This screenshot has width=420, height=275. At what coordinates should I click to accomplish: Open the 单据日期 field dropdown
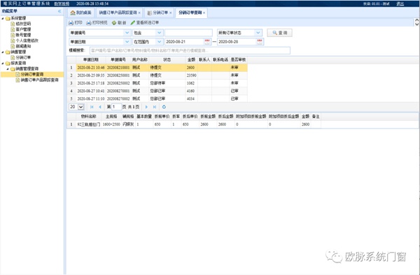pos(127,42)
